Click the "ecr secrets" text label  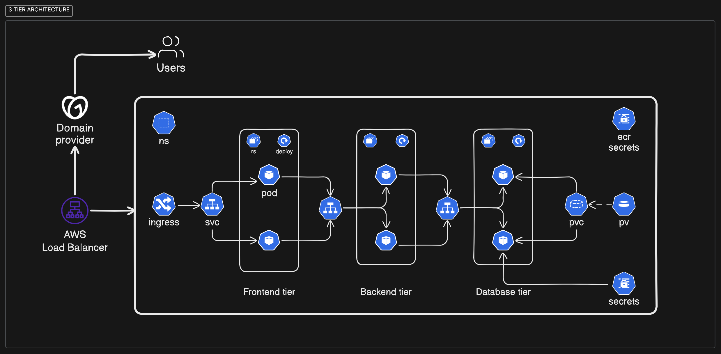[x=624, y=142]
